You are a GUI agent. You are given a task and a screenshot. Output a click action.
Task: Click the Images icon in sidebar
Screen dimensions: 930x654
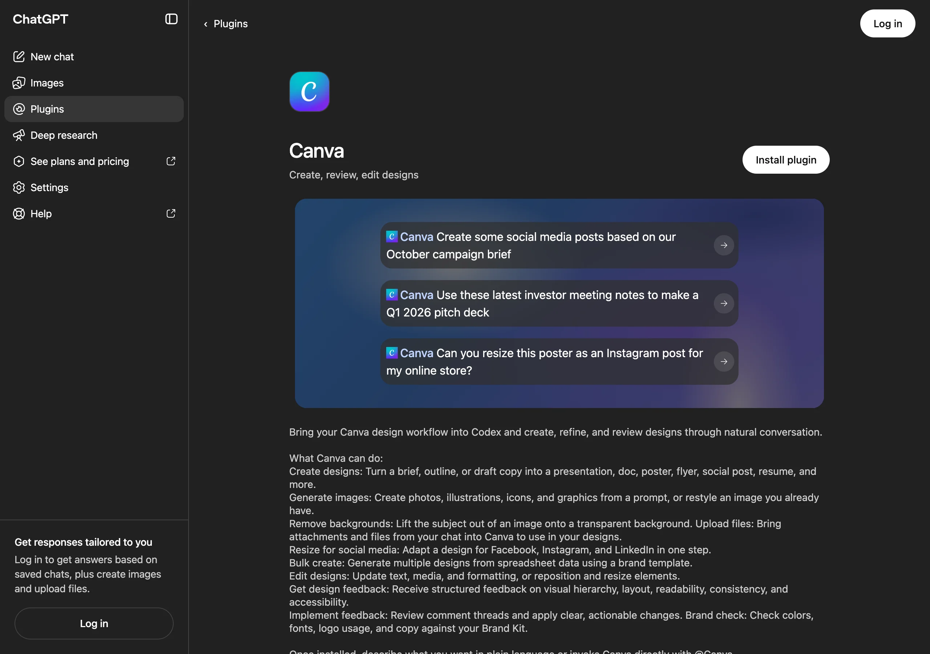point(19,83)
